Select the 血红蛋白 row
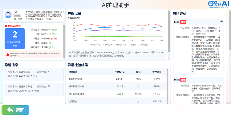 pyautogui.click(x=117, y=101)
